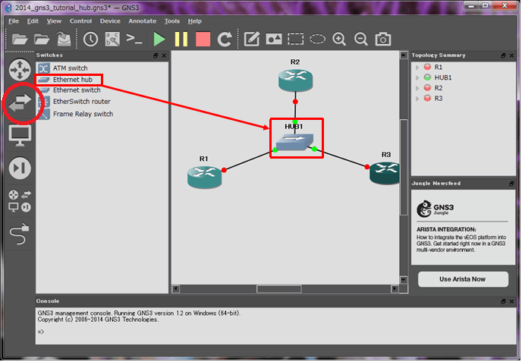
Task: Click router R3 on the canvas
Action: [x=385, y=173]
